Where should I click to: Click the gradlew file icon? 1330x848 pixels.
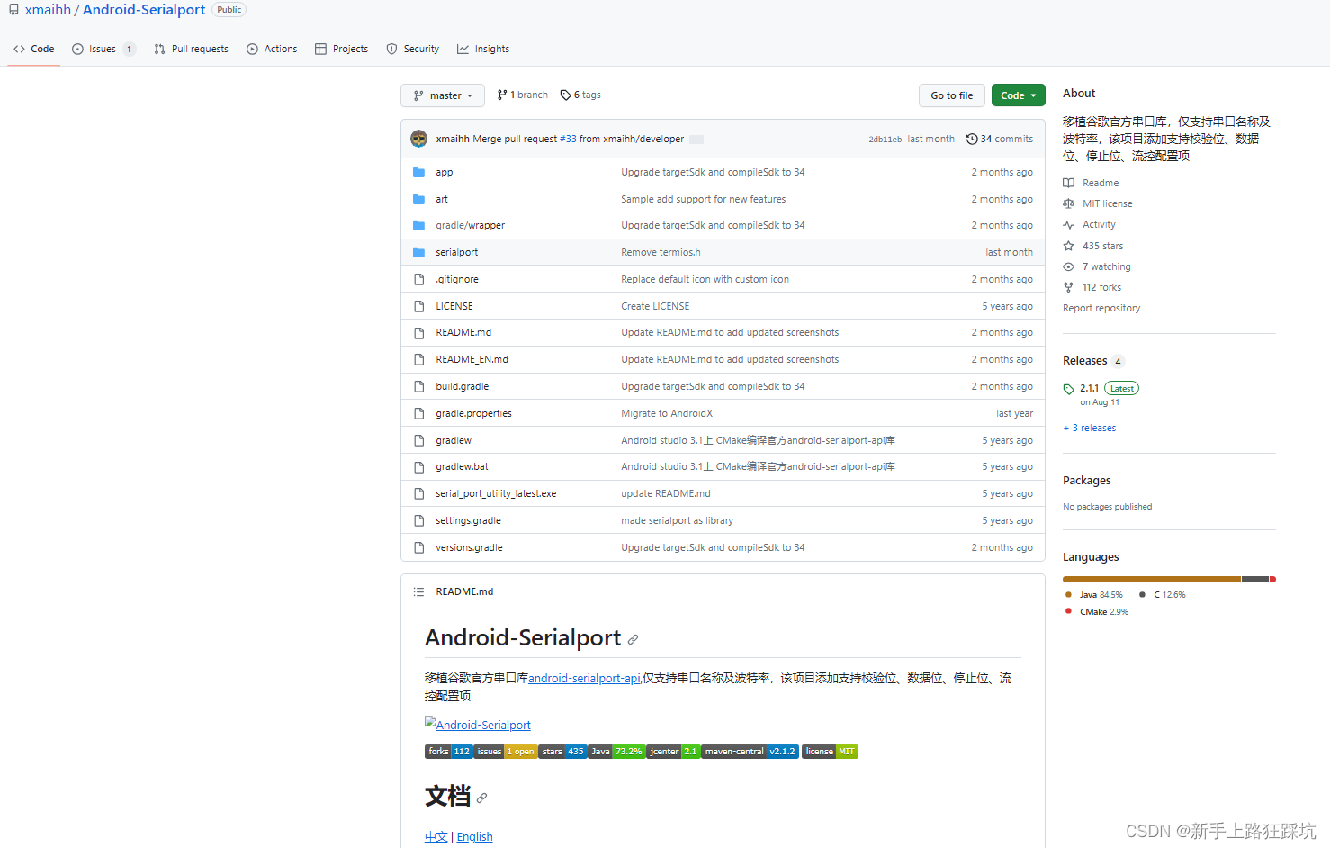pyautogui.click(x=418, y=440)
